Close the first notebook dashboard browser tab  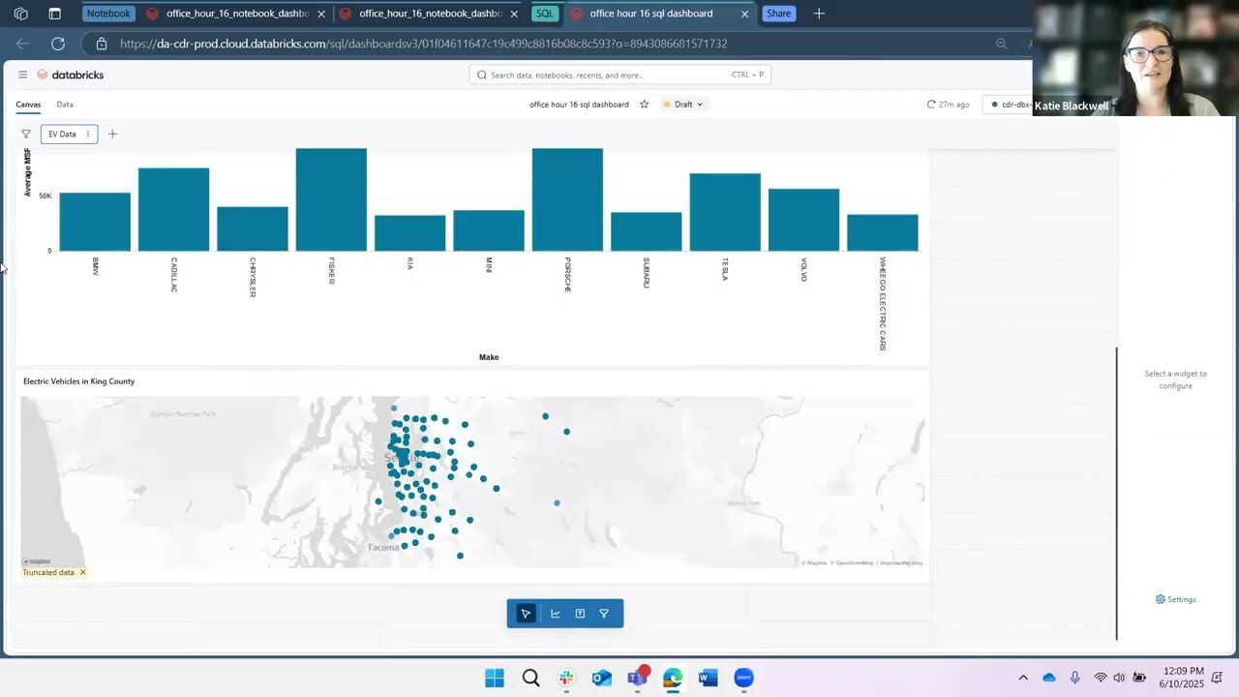point(321,14)
